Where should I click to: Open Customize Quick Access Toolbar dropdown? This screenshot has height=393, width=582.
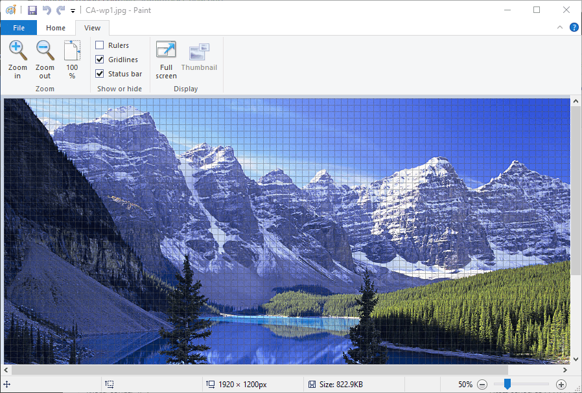pos(73,11)
